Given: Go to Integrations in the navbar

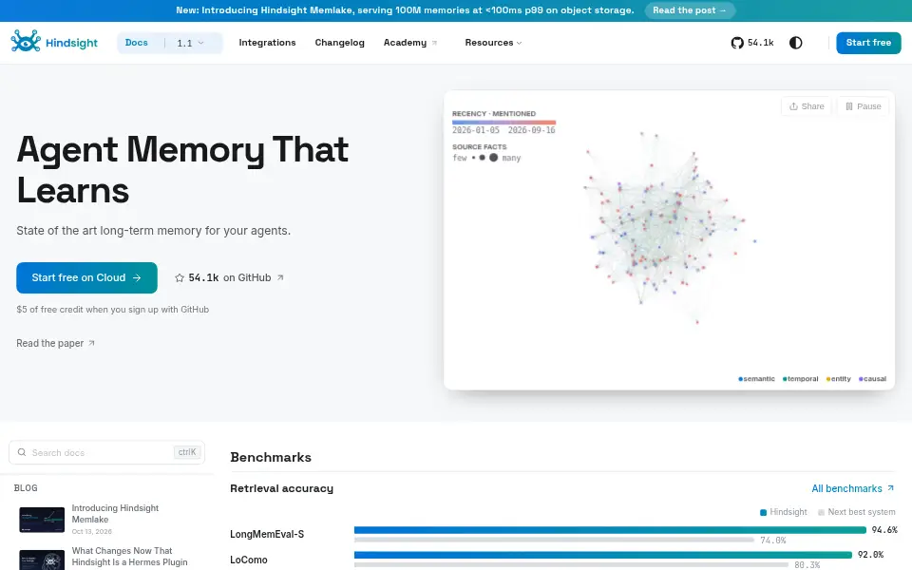Looking at the screenshot, I should click(x=267, y=43).
